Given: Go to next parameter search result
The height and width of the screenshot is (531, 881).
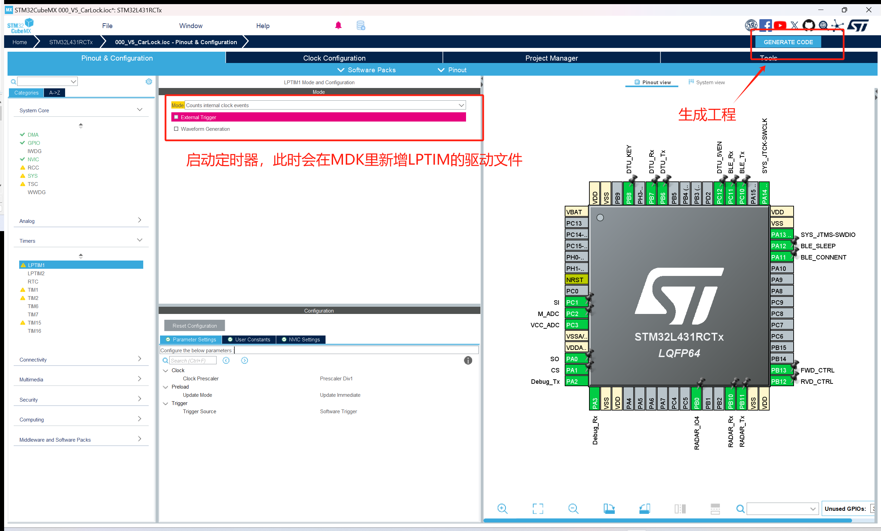Looking at the screenshot, I should point(244,360).
